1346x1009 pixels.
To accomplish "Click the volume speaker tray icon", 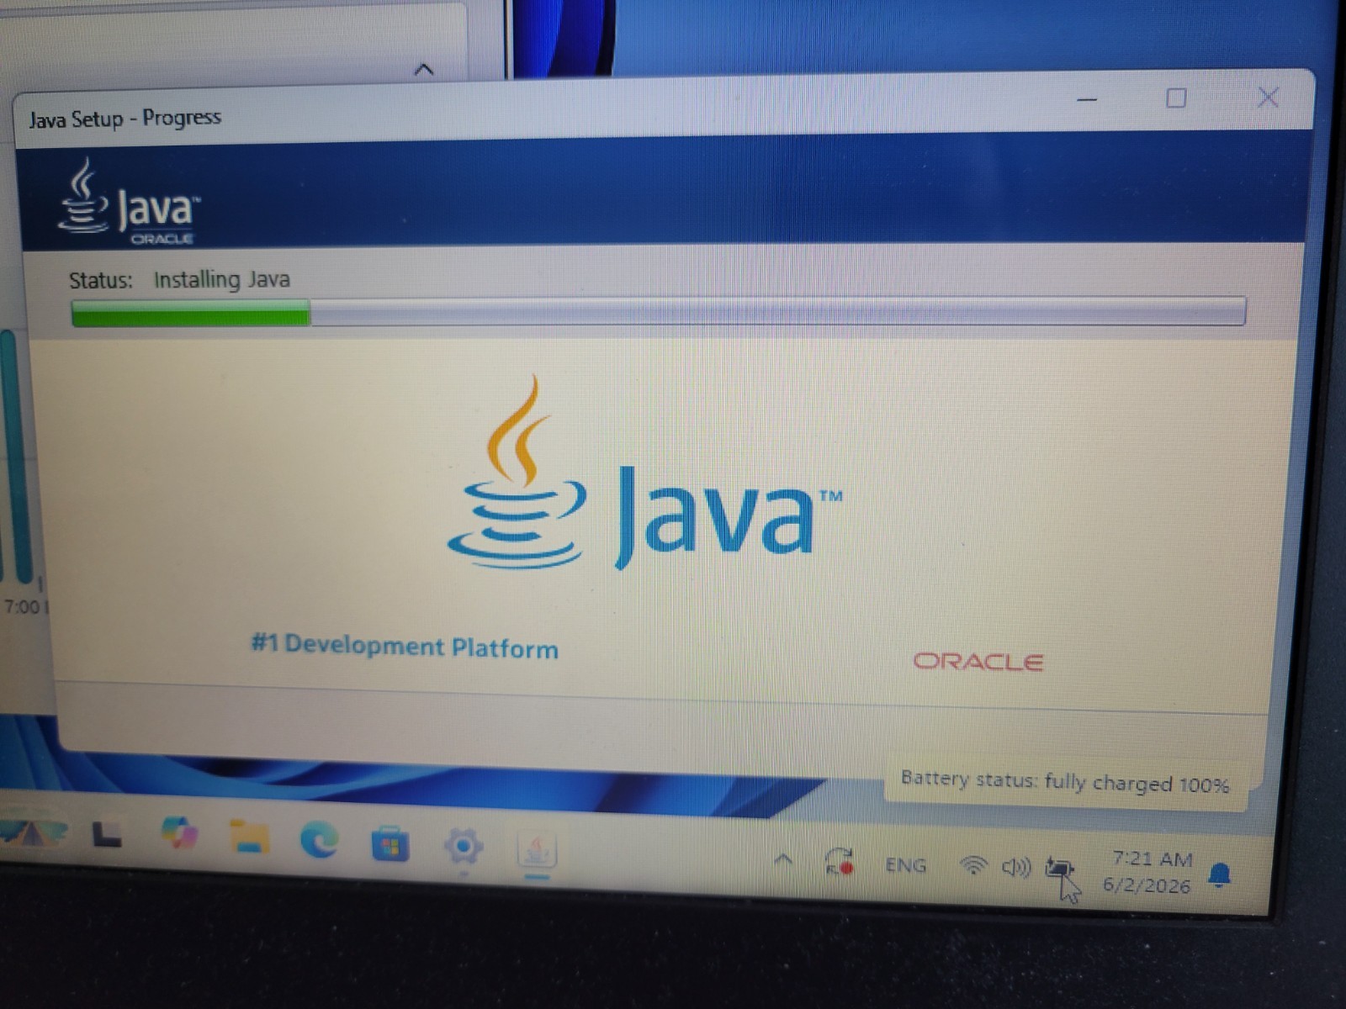I will [x=1015, y=867].
